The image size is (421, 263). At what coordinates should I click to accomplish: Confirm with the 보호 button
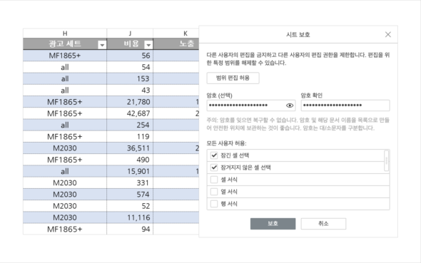click(x=273, y=224)
